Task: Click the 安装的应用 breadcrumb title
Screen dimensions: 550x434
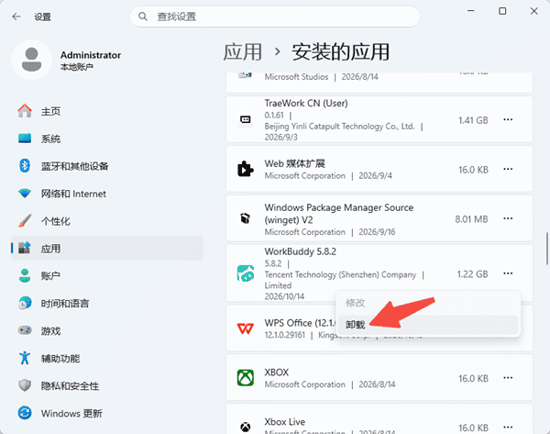Action: point(341,52)
